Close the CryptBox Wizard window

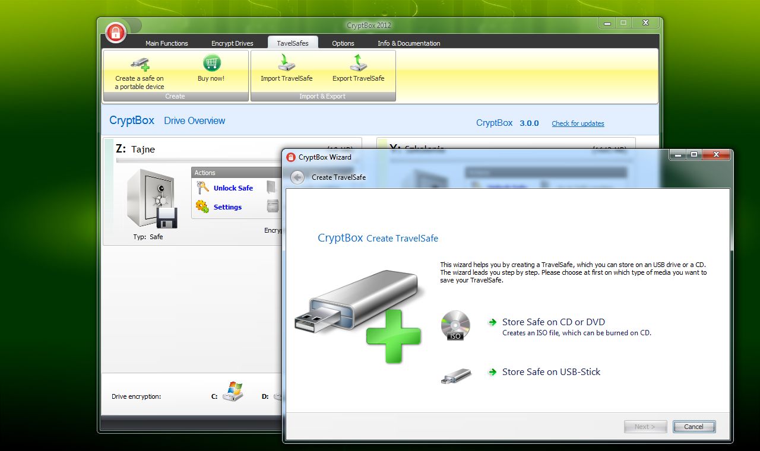pyautogui.click(x=717, y=154)
